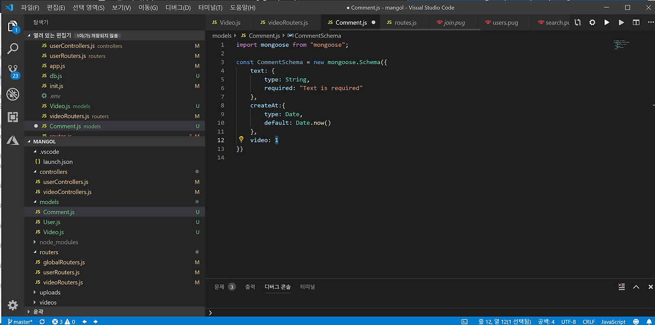Maximize the bottom panel with chevron

[x=636, y=287]
